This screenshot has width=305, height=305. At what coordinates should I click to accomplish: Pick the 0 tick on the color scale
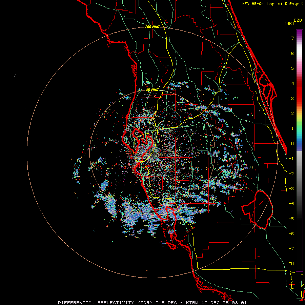292,144
